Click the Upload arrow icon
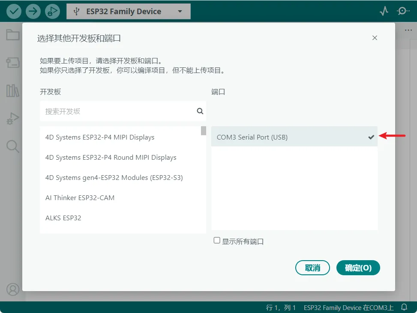This screenshot has width=417, height=313. pos(33,11)
